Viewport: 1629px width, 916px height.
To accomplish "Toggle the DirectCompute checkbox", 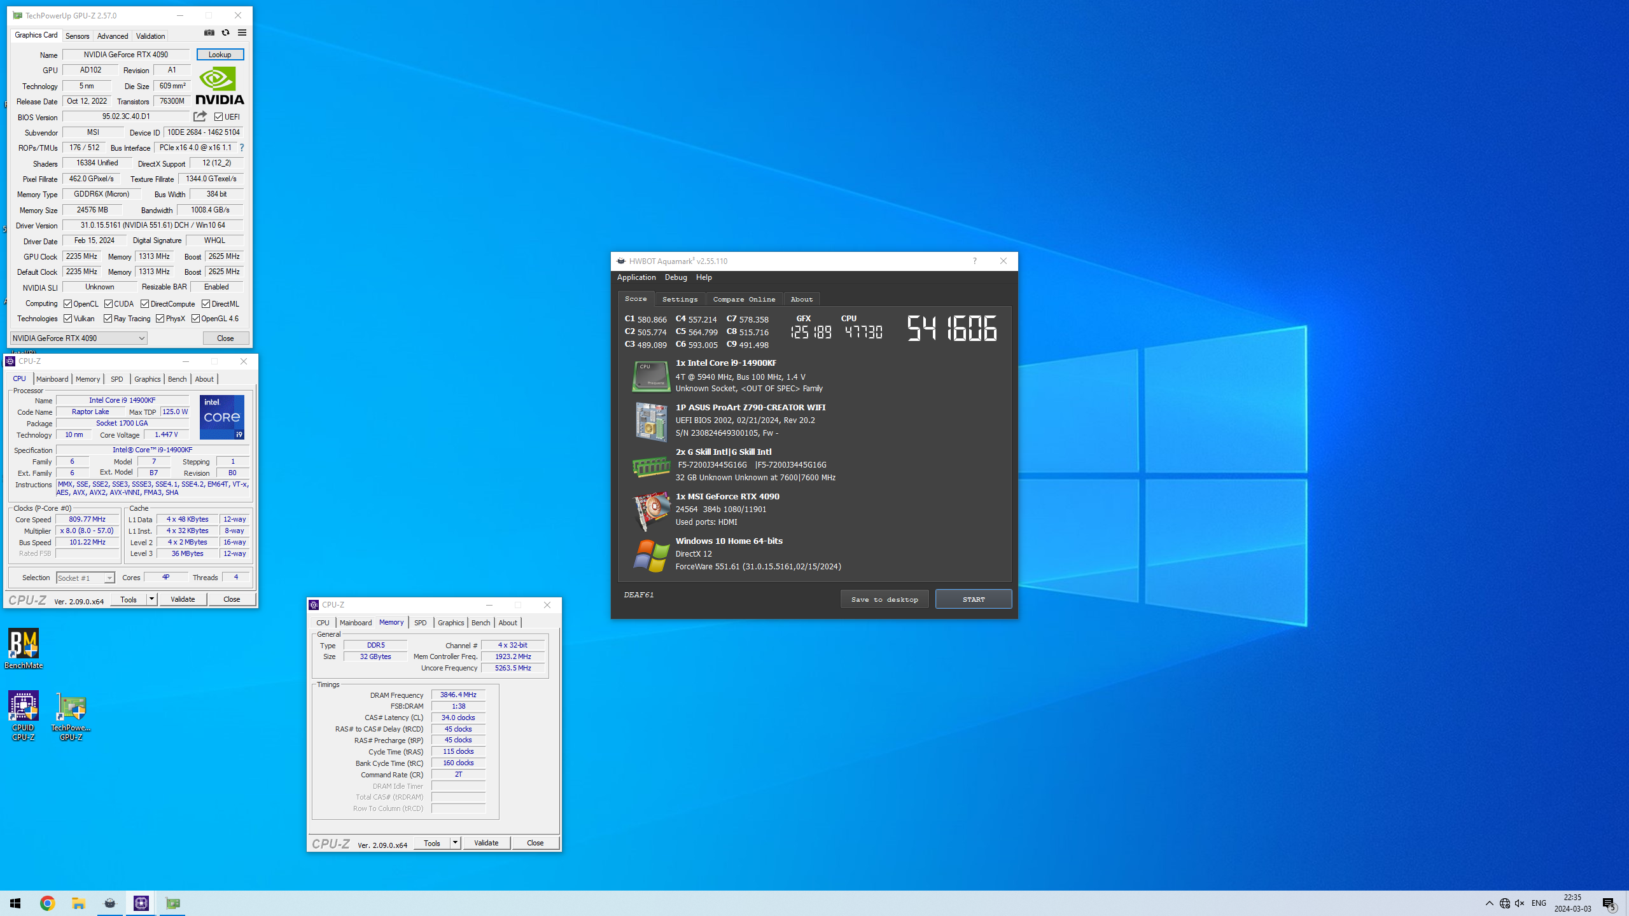I will tap(144, 304).
